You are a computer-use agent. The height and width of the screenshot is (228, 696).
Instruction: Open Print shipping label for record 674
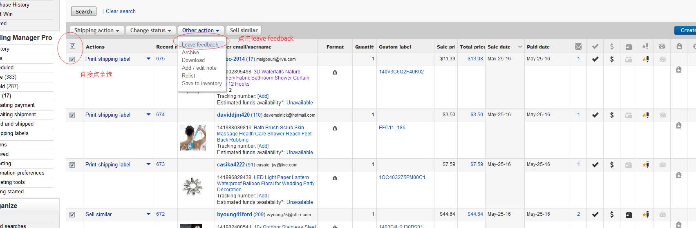[108, 115]
